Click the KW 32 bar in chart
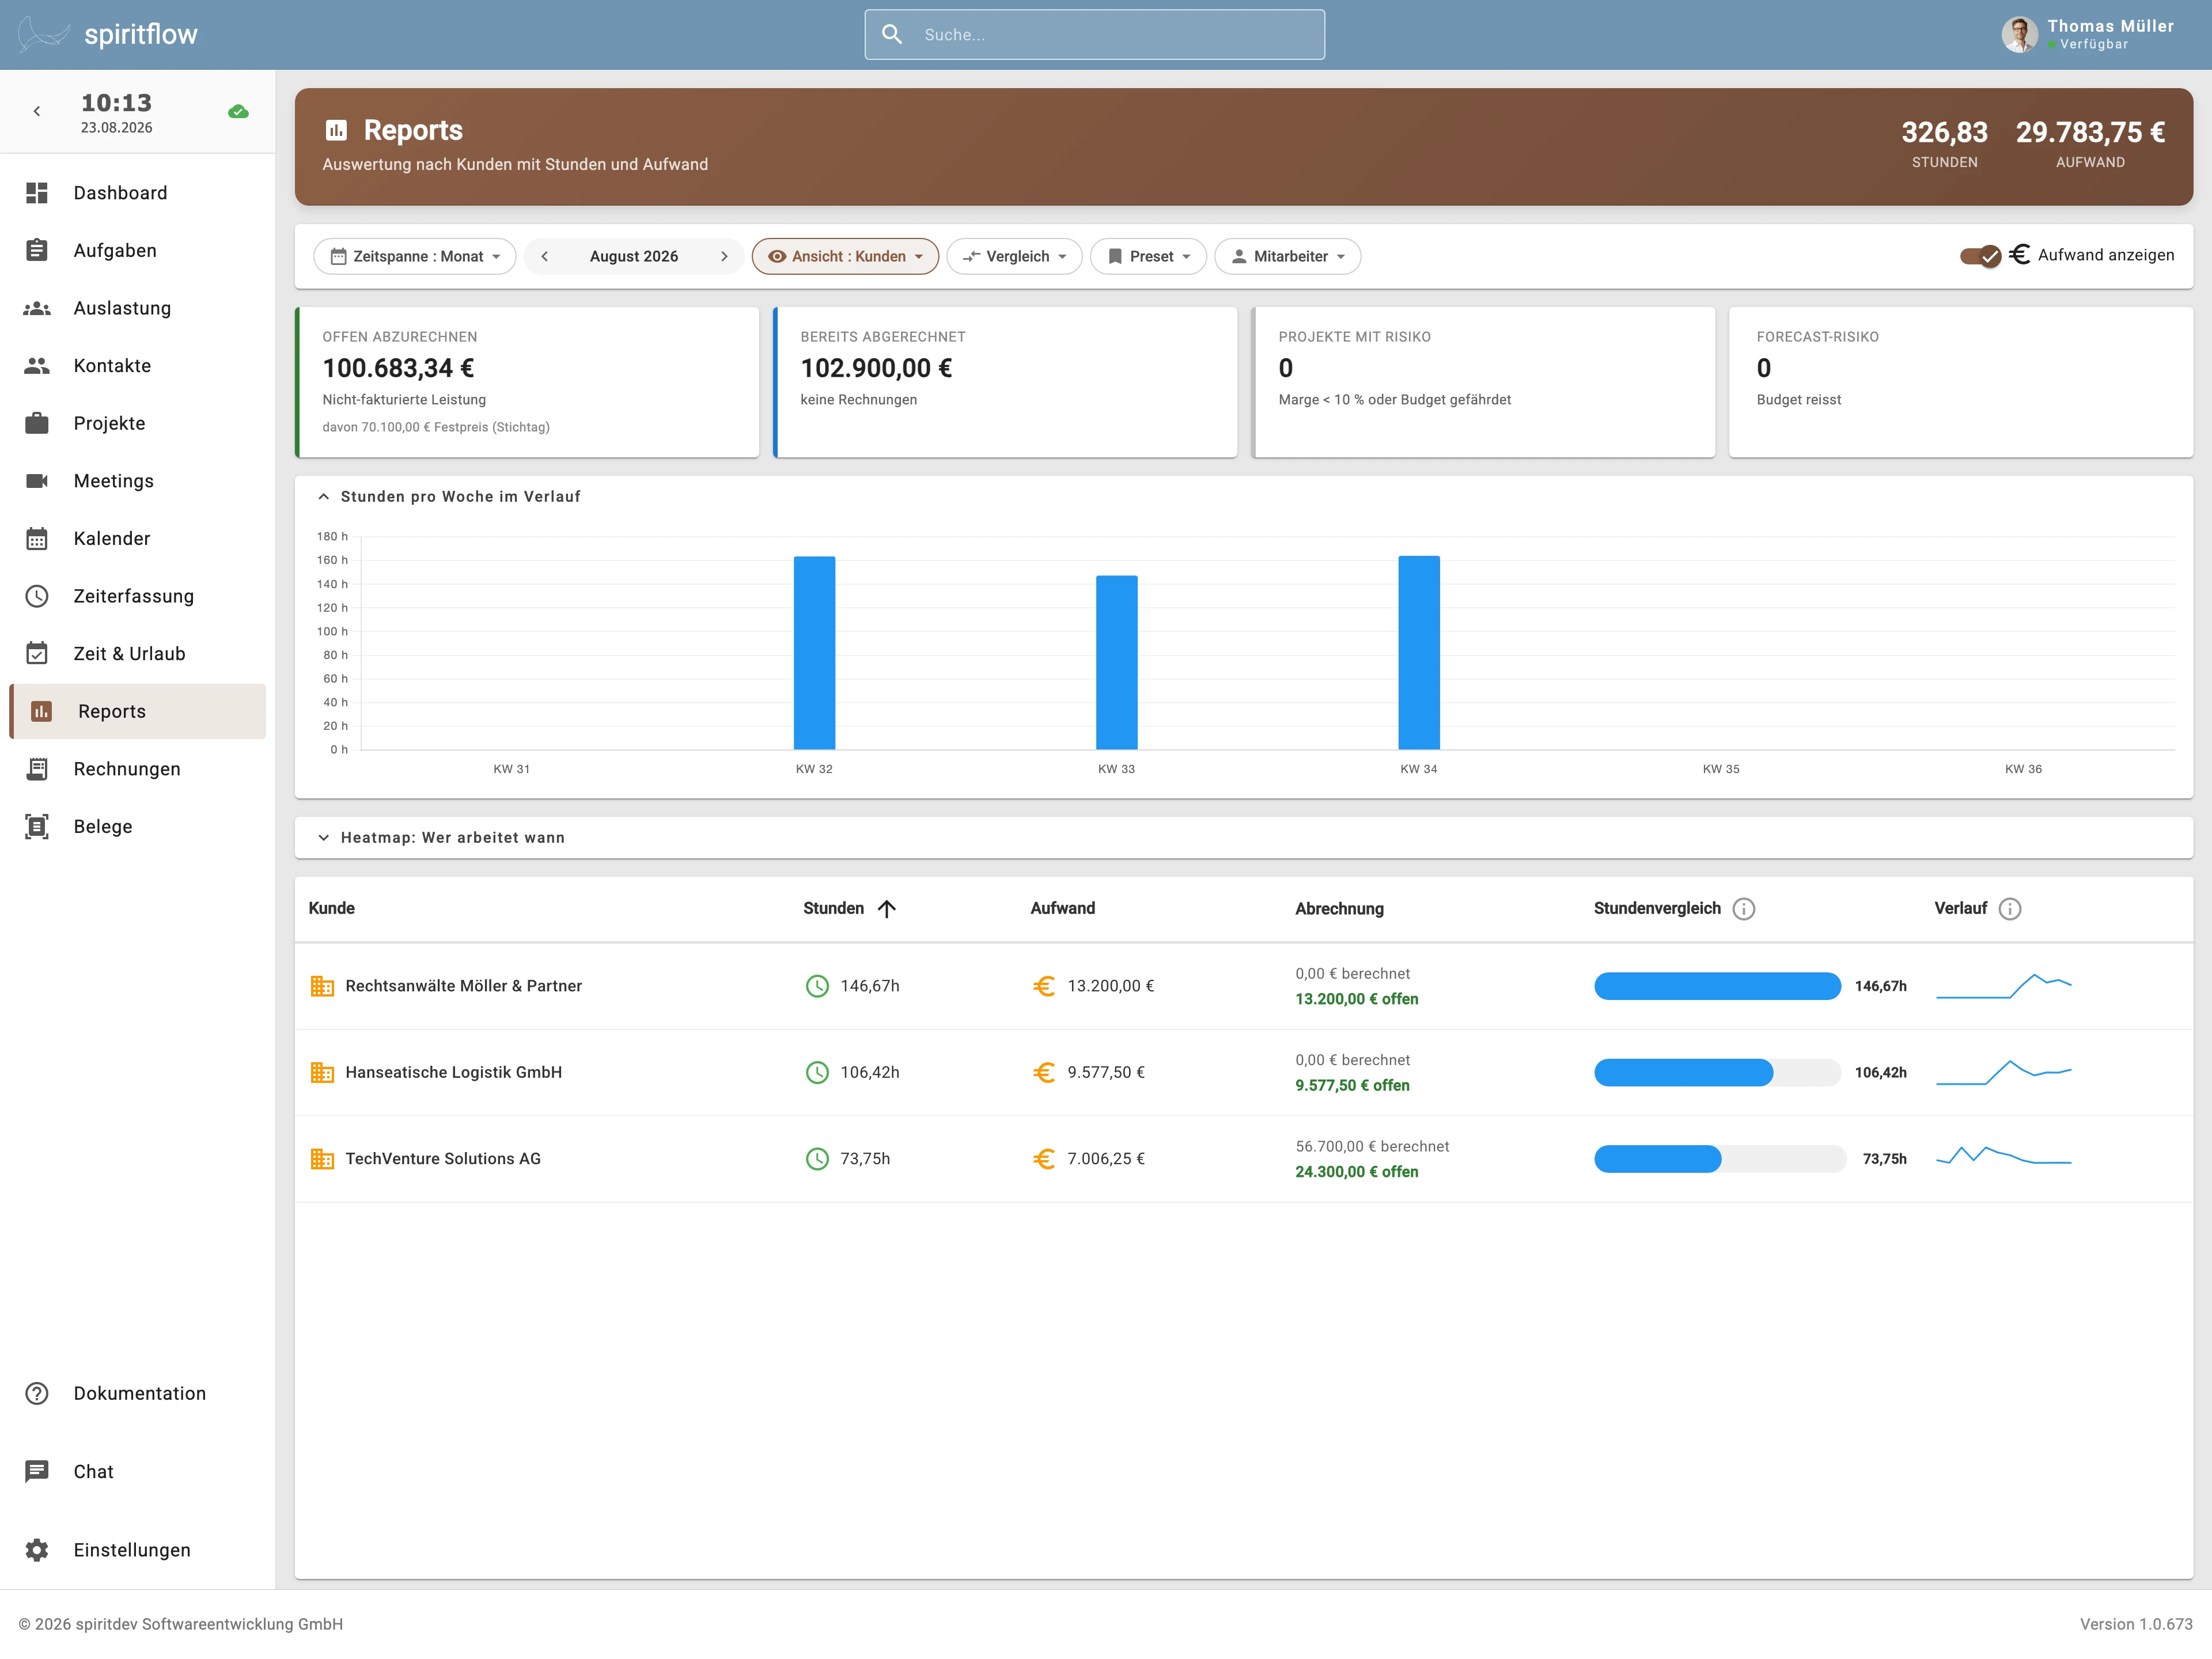 (x=815, y=653)
